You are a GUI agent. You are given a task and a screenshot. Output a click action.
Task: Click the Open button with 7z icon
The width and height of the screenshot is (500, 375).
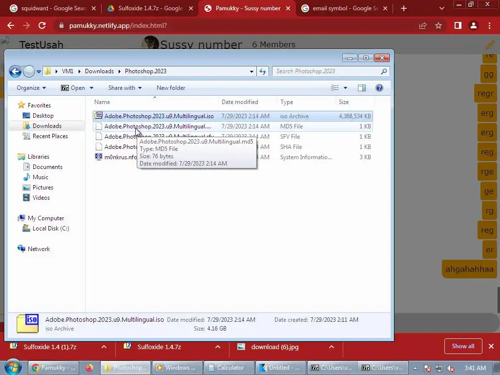click(73, 88)
